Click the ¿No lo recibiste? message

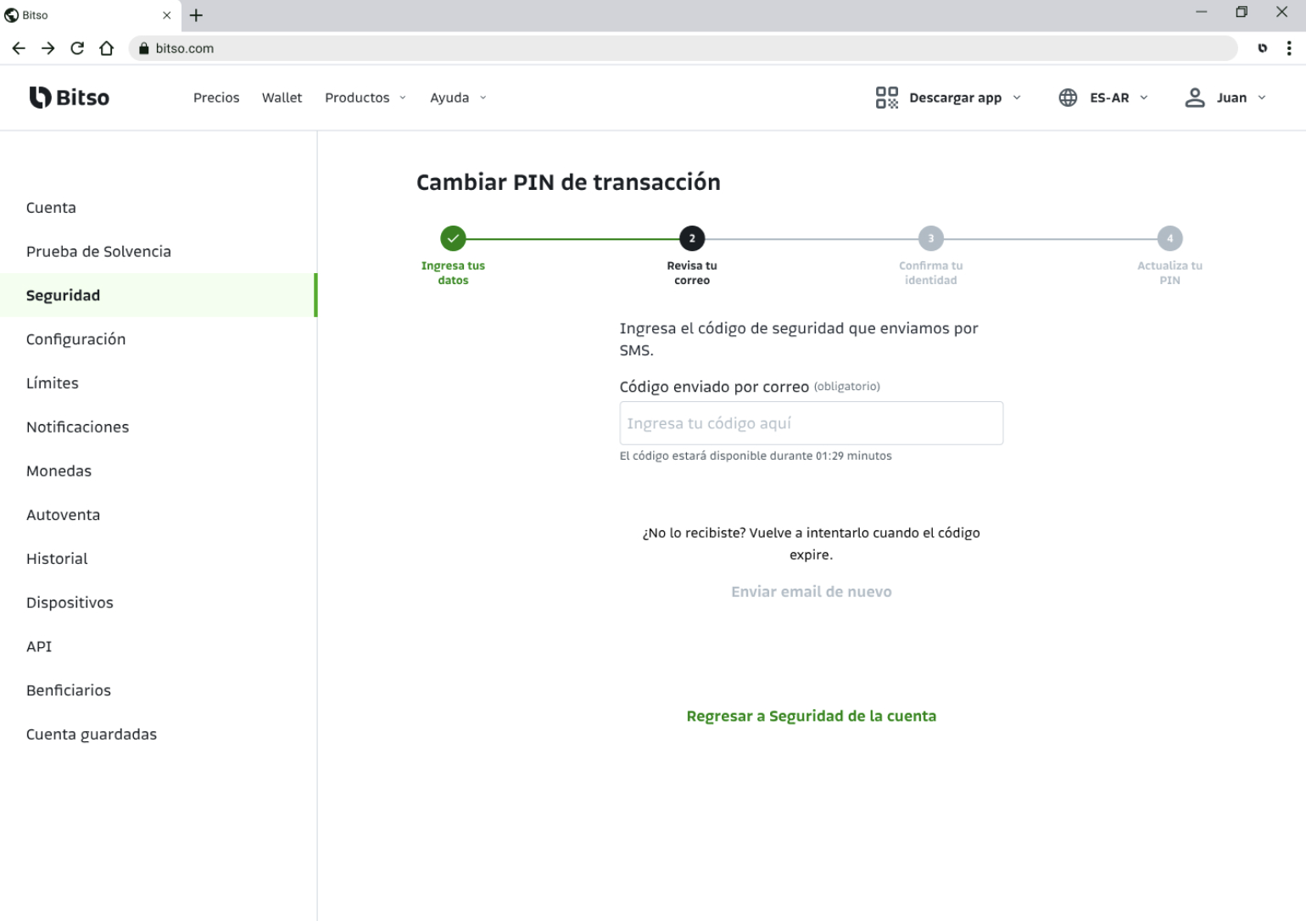(812, 544)
